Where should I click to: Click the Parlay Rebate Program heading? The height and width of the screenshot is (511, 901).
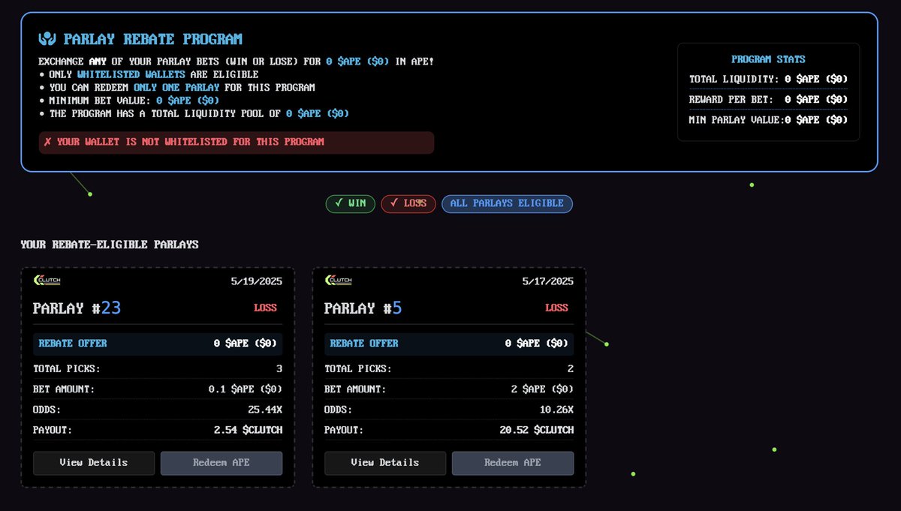click(x=152, y=39)
